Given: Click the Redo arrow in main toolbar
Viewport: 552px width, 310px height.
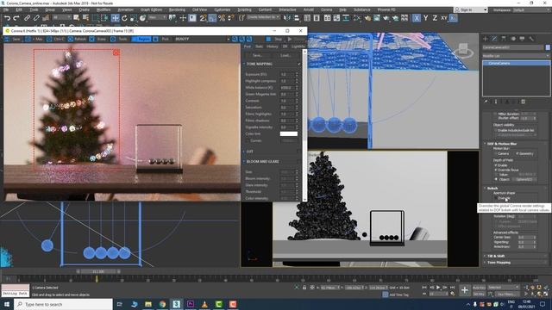Looking at the screenshot, I should (x=16, y=18).
